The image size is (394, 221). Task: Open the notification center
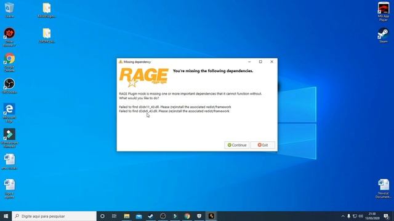386,216
